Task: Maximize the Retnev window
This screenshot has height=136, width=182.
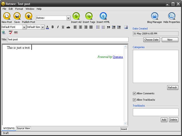Action: click(x=173, y=4)
